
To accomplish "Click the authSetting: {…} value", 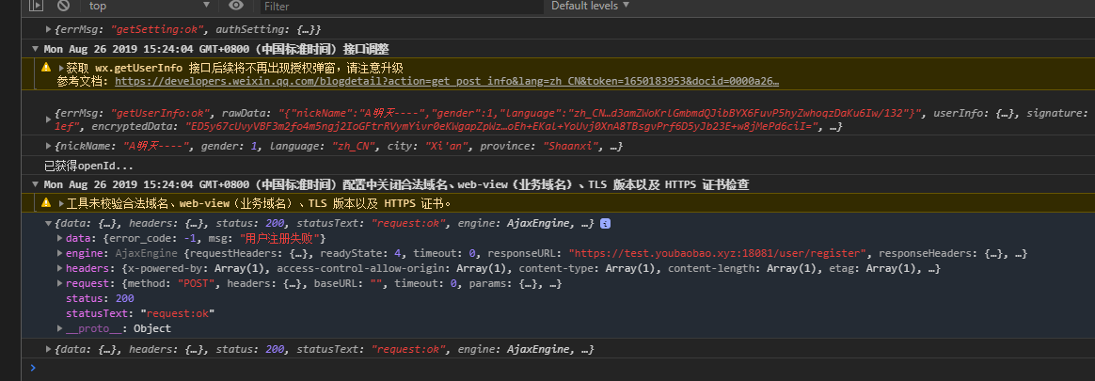I will click(268, 29).
